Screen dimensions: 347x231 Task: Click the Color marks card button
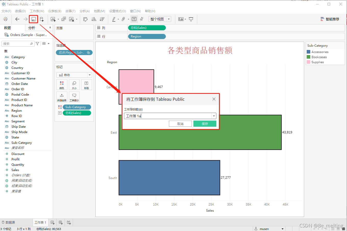[x=62, y=85]
